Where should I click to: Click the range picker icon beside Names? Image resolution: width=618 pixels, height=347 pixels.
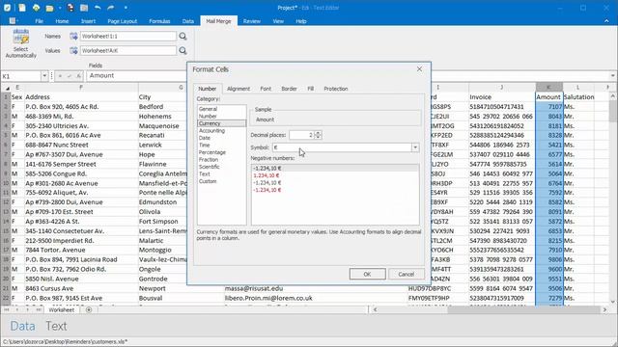73,37
